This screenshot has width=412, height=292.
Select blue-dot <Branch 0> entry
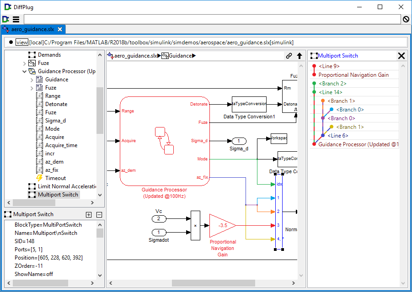[x=350, y=110]
